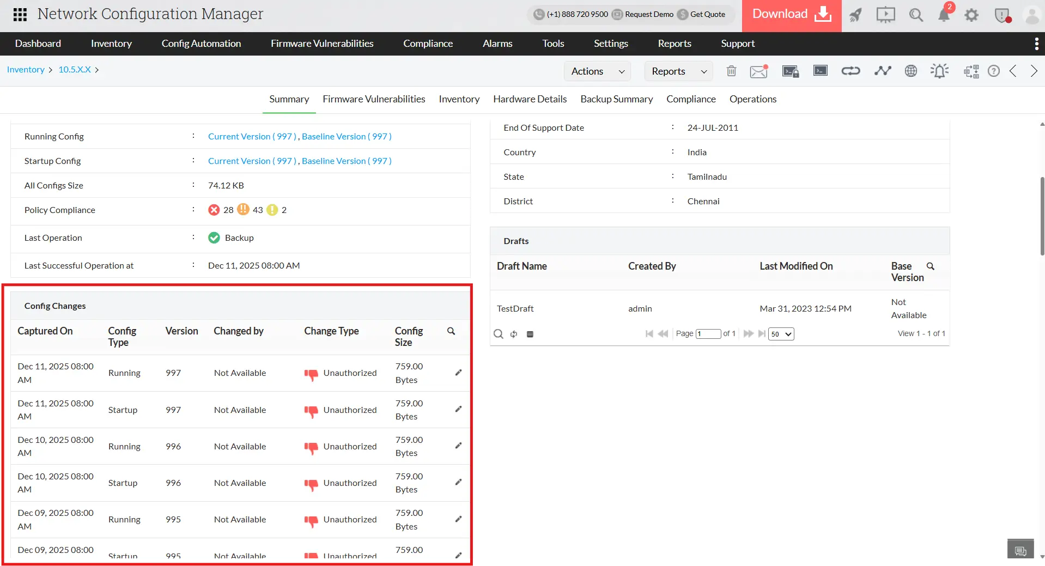Click the globe (browse device) icon

tap(910, 71)
